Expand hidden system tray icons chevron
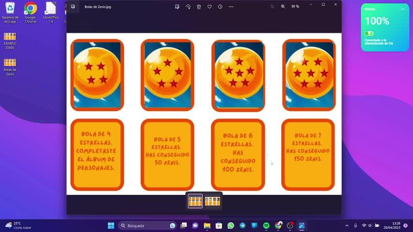Screen dimensions: 413x232 pyautogui.click(x=347, y=226)
